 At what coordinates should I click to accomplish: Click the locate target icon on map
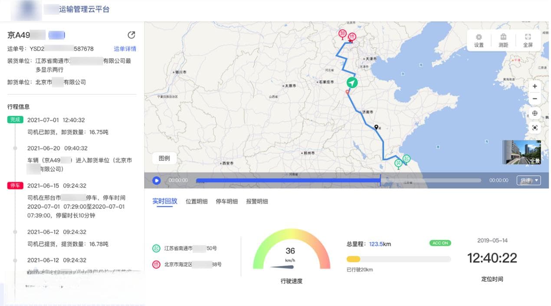point(535,113)
